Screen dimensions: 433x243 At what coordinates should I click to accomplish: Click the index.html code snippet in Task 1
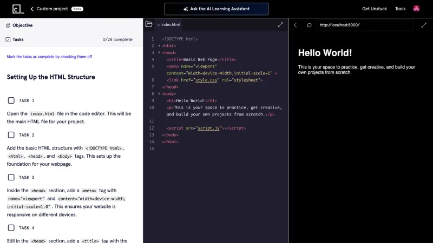(42, 114)
